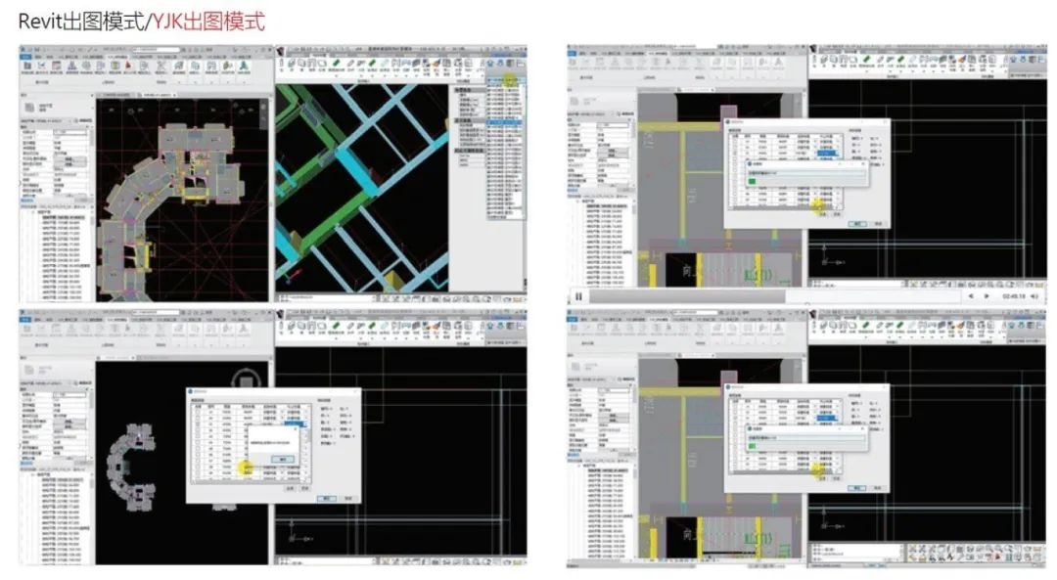The width and height of the screenshot is (1057, 580).
Task: Click the pause button in the video player
Action: 578,295
